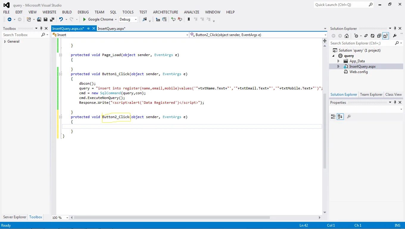This screenshot has height=229, width=405.
Task: Open the ANALYZE menu
Action: point(191,12)
